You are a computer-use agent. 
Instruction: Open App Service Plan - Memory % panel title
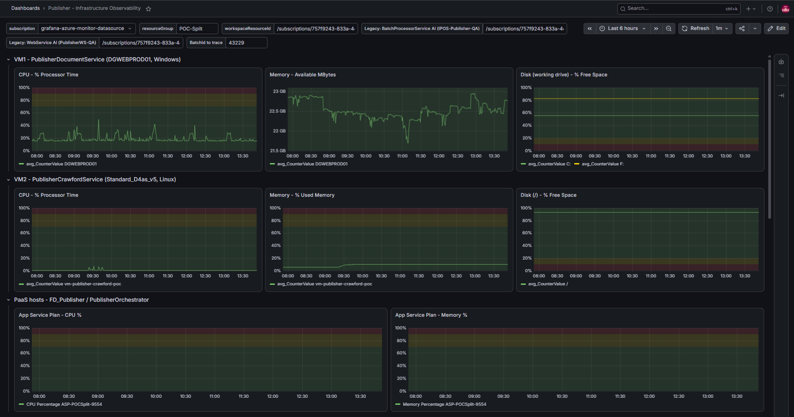(x=431, y=315)
